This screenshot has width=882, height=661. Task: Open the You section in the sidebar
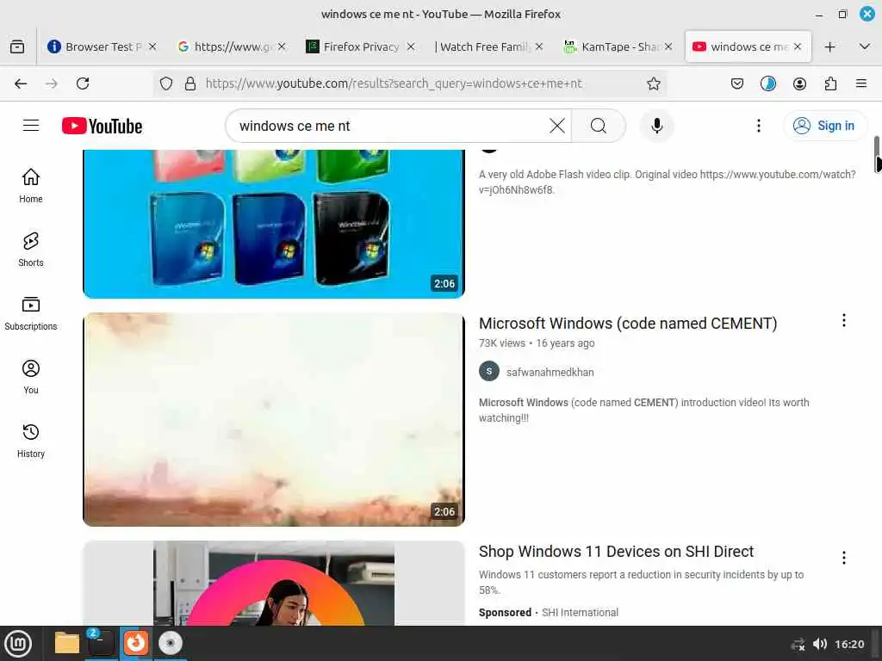pyautogui.click(x=31, y=377)
